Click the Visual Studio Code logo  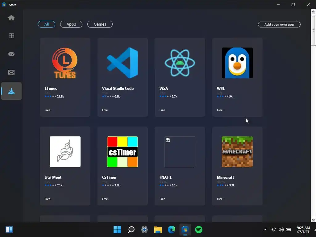(x=122, y=63)
